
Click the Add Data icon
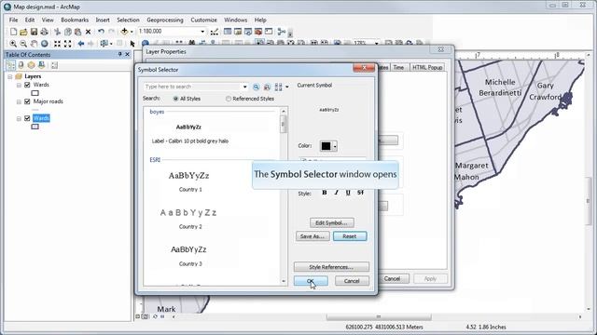point(124,32)
